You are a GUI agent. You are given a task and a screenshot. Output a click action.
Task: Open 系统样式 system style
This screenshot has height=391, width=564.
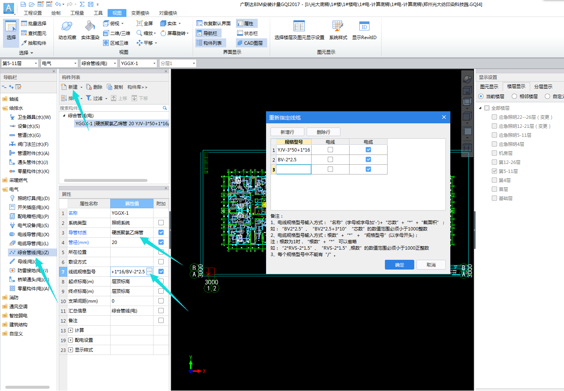[x=338, y=30]
